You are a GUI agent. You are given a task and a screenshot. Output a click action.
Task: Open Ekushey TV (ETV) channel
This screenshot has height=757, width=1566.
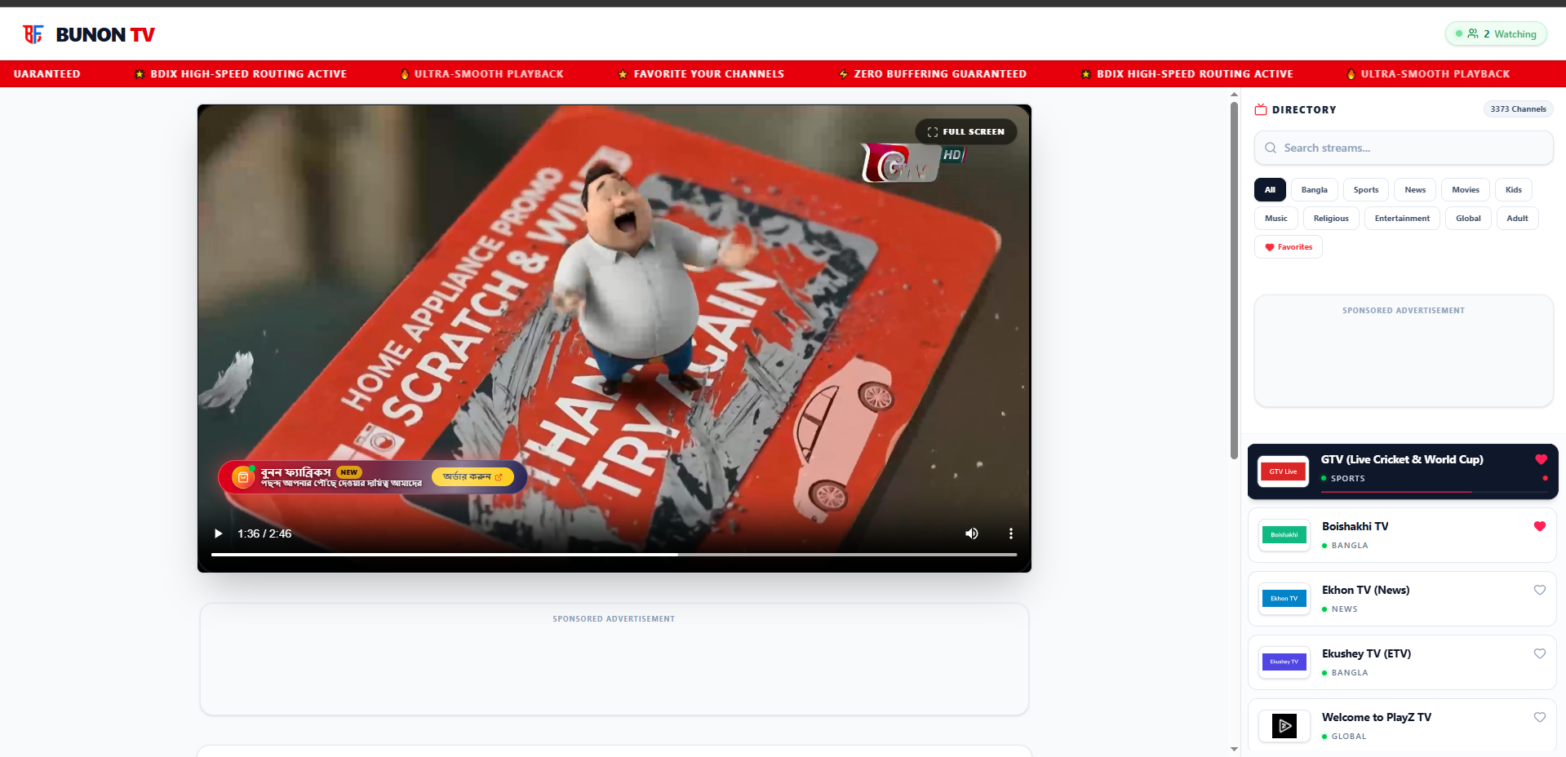click(x=1402, y=662)
